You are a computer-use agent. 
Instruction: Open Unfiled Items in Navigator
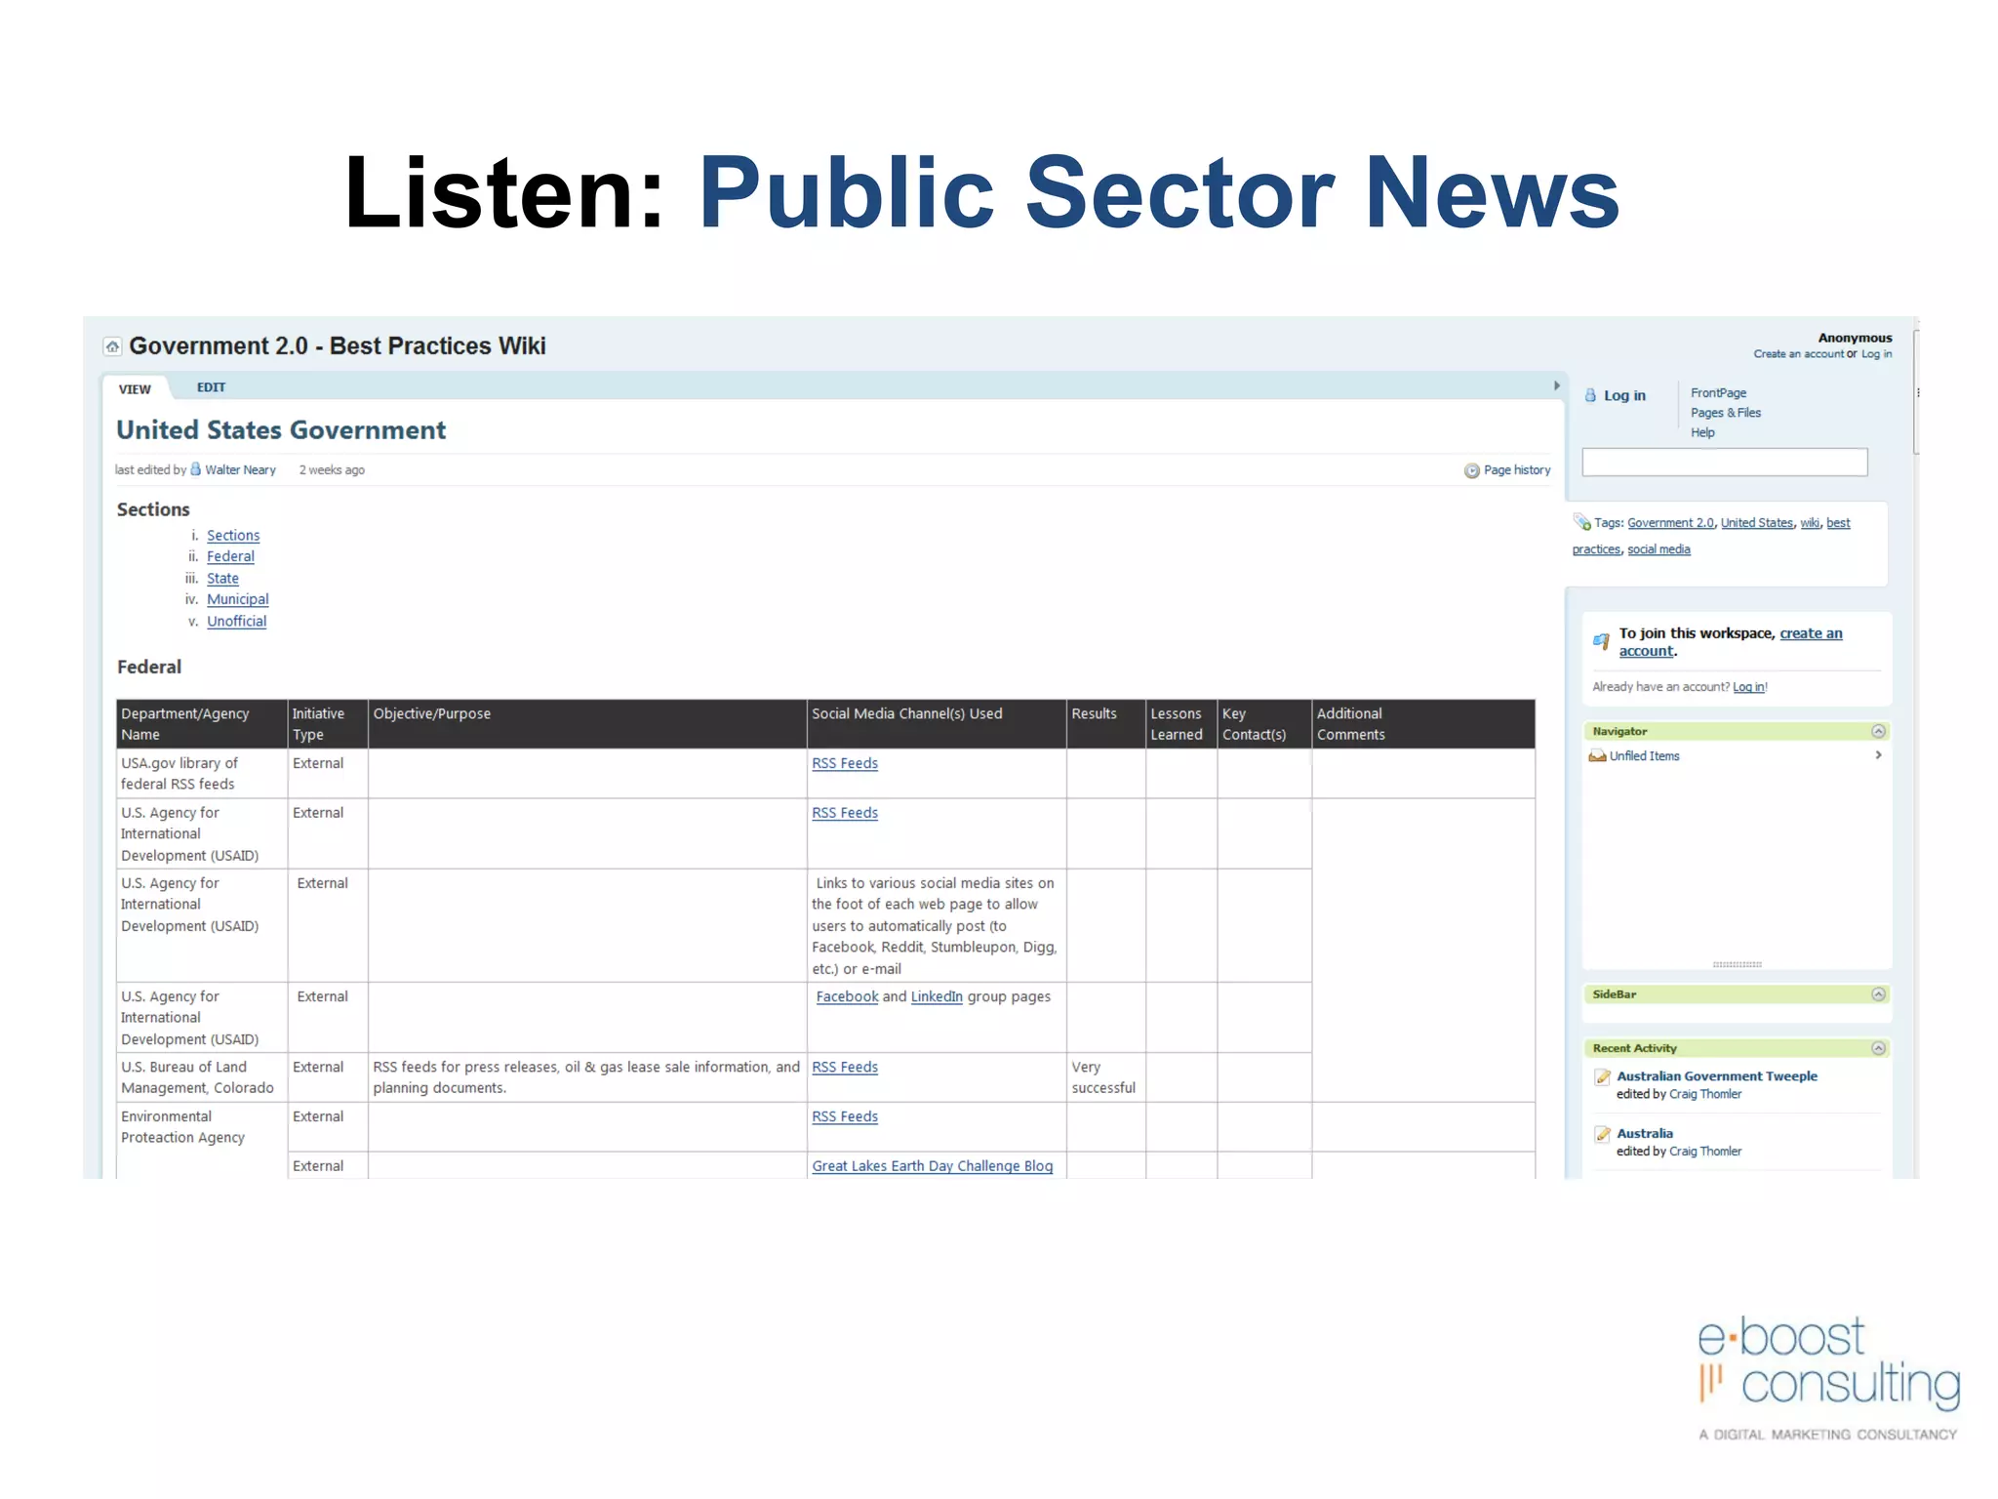tap(1645, 756)
